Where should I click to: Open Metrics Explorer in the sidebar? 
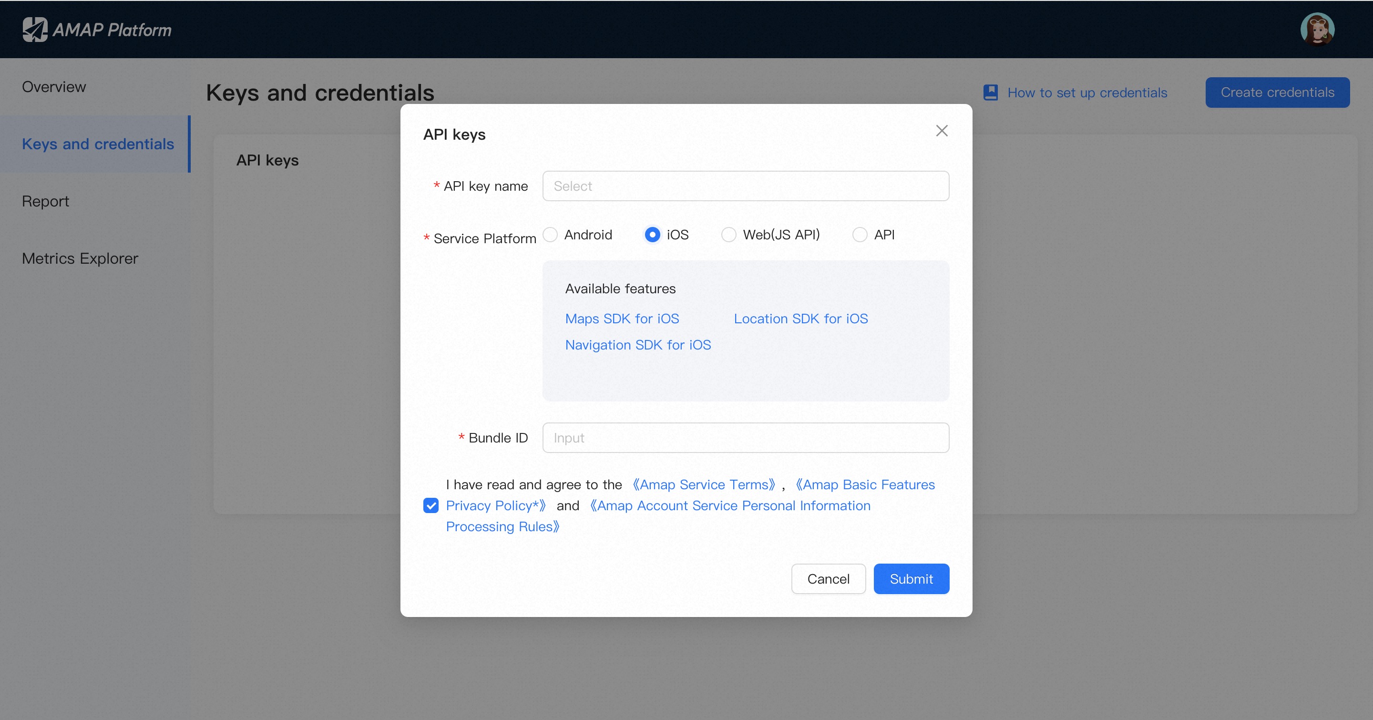point(80,258)
